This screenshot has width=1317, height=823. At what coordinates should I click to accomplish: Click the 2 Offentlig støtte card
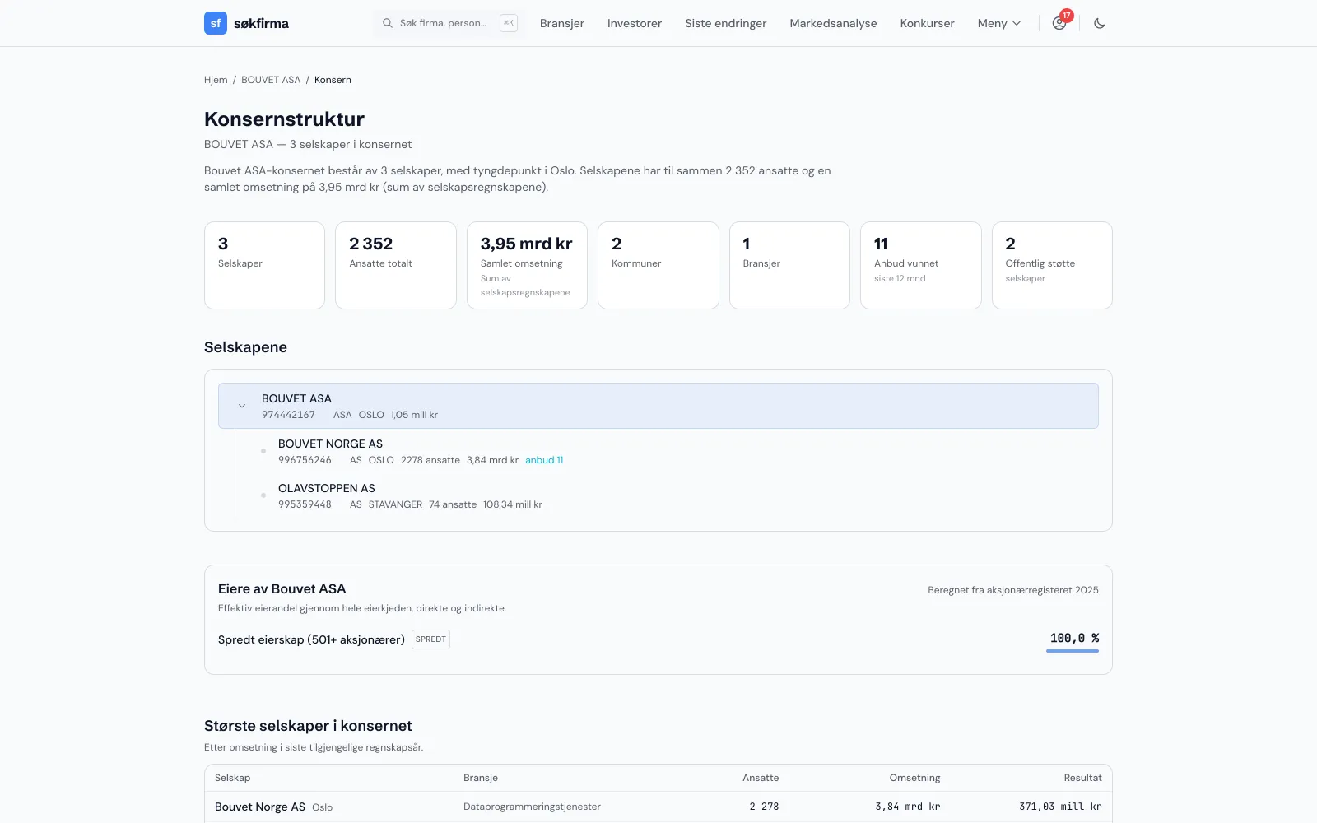[x=1052, y=265]
